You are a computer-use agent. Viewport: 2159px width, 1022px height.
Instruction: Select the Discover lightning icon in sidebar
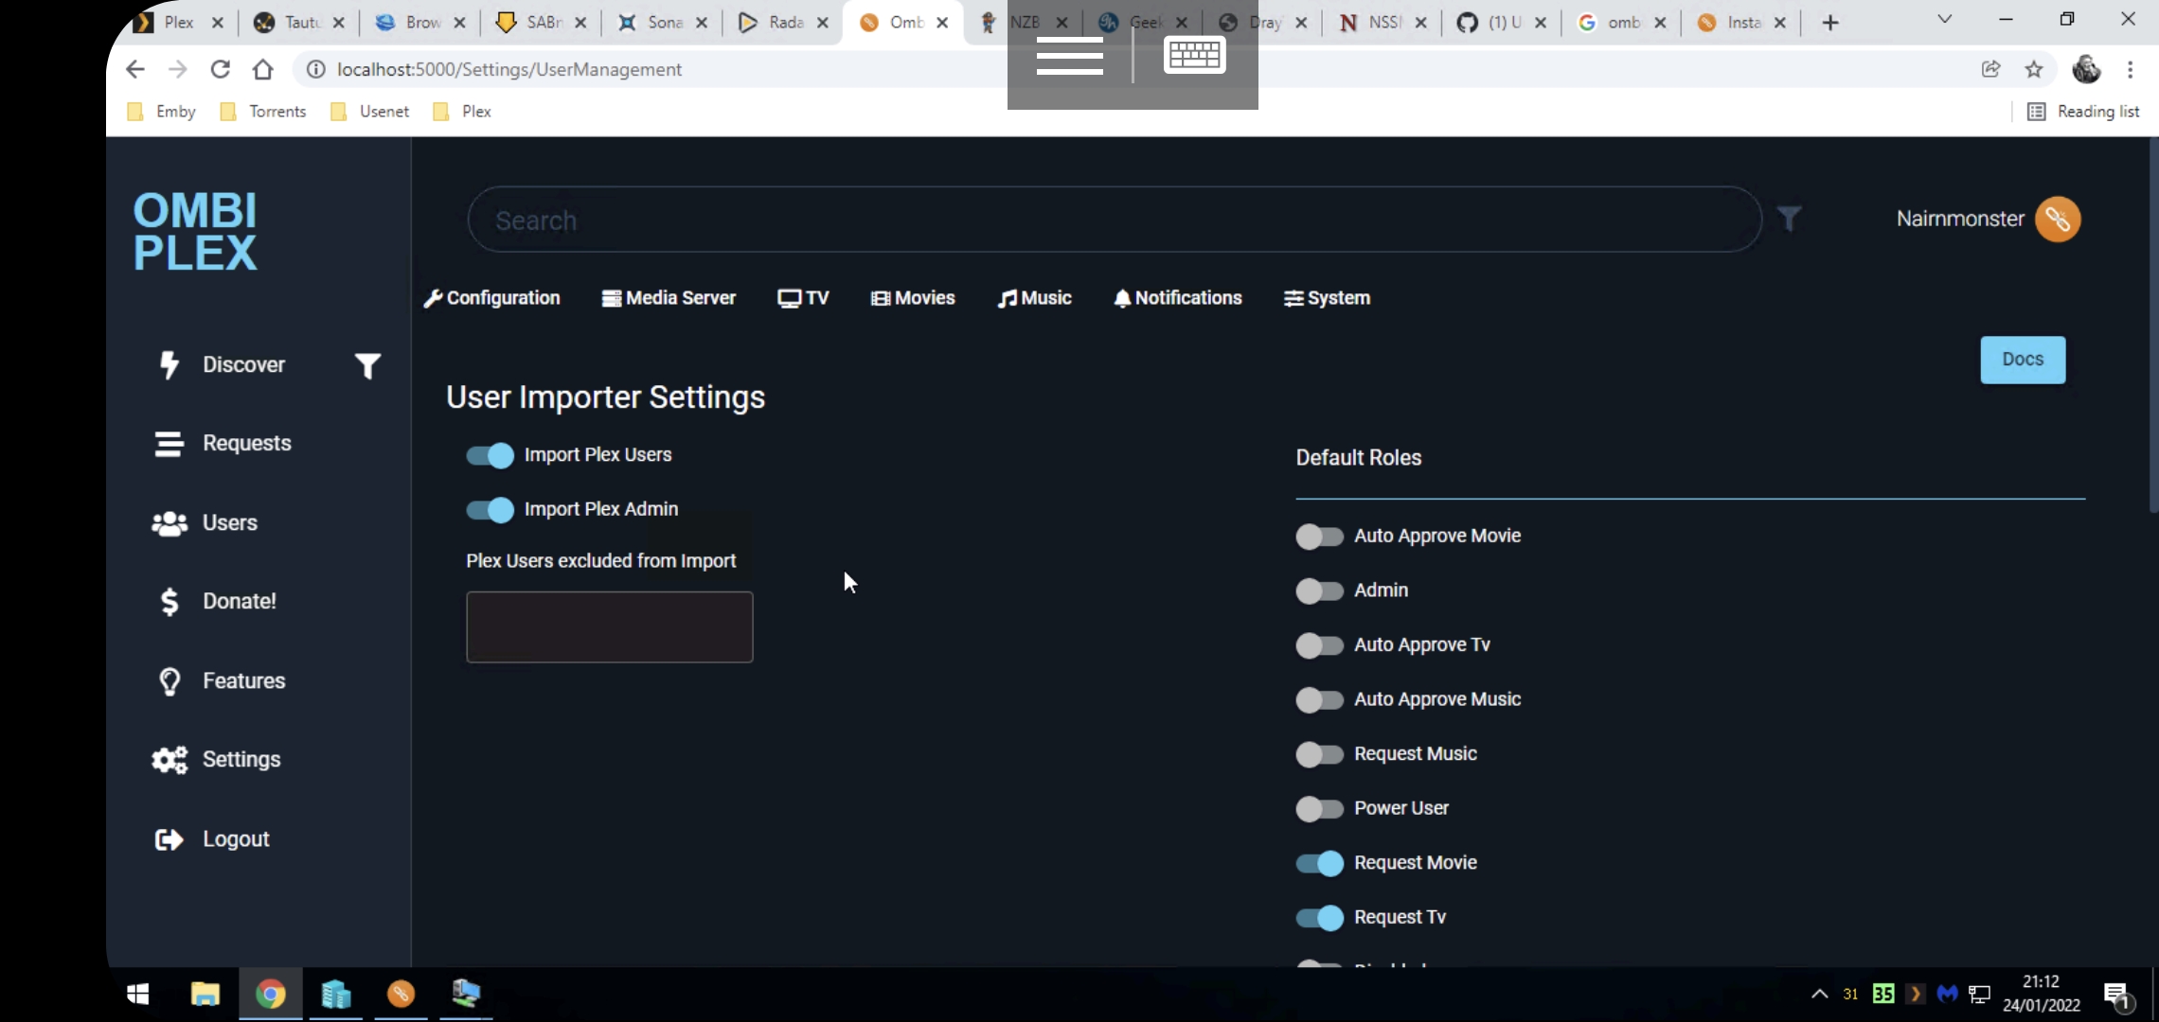pos(169,365)
